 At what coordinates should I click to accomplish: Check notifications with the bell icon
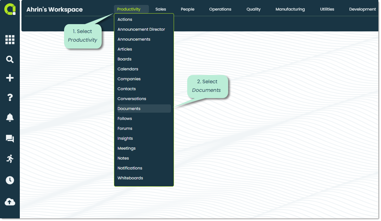click(10, 118)
